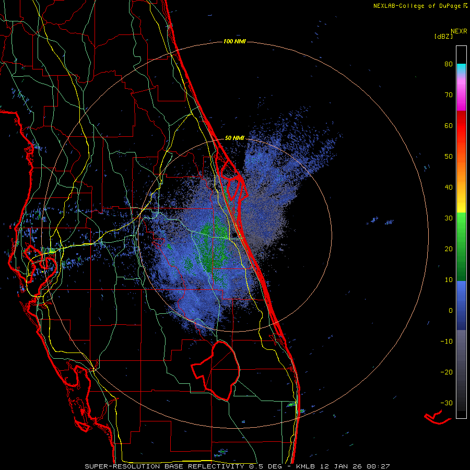Click the 100 NMI range ring label
Screen dimensions: 470x470
[234, 41]
